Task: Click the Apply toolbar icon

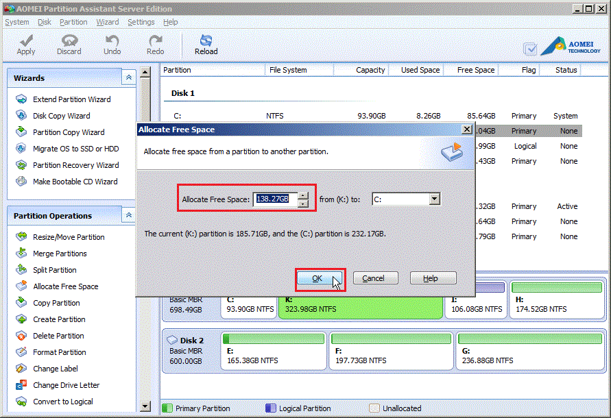Action: (26, 45)
